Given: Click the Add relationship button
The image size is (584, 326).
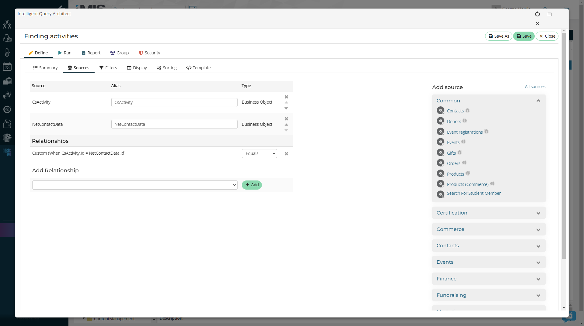Looking at the screenshot, I should (252, 185).
